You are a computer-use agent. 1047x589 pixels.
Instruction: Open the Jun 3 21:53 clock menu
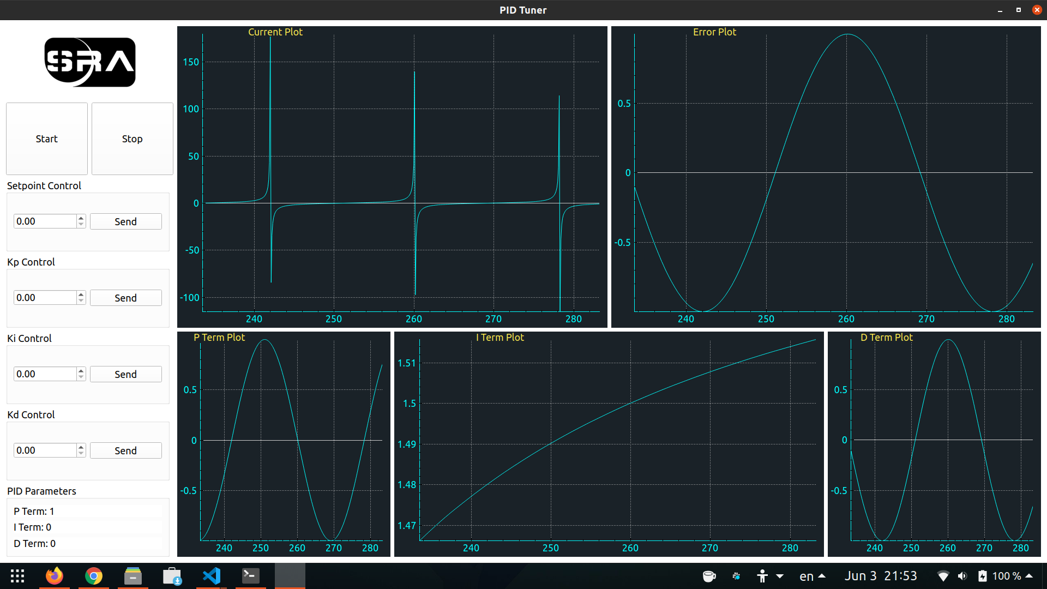click(x=881, y=576)
